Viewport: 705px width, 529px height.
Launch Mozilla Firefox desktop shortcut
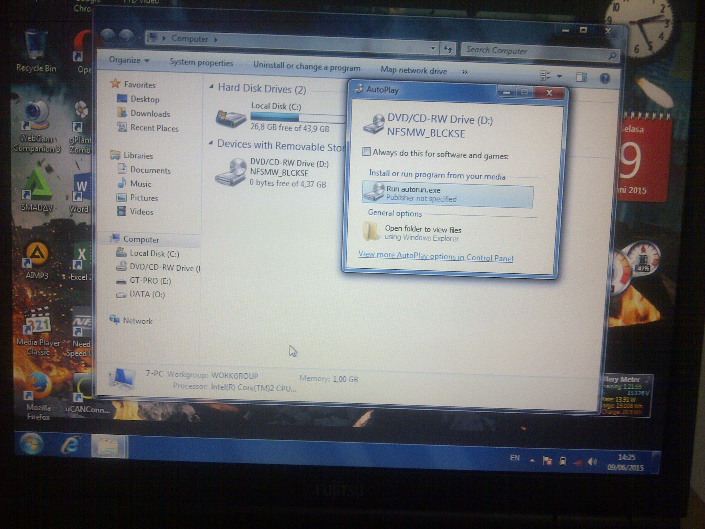click(x=38, y=396)
